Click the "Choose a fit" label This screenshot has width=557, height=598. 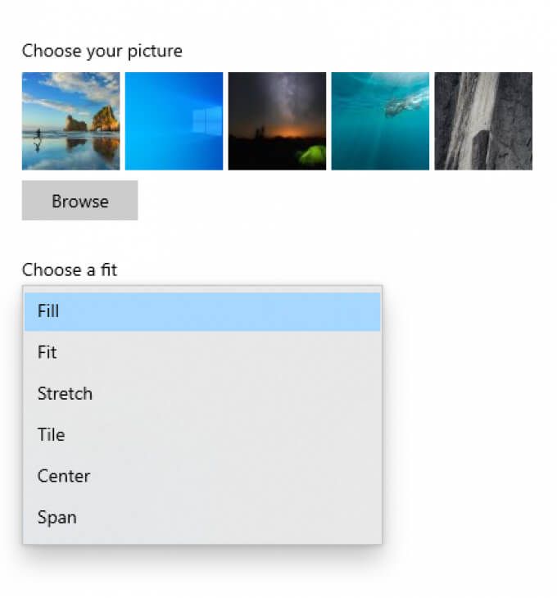(x=70, y=270)
